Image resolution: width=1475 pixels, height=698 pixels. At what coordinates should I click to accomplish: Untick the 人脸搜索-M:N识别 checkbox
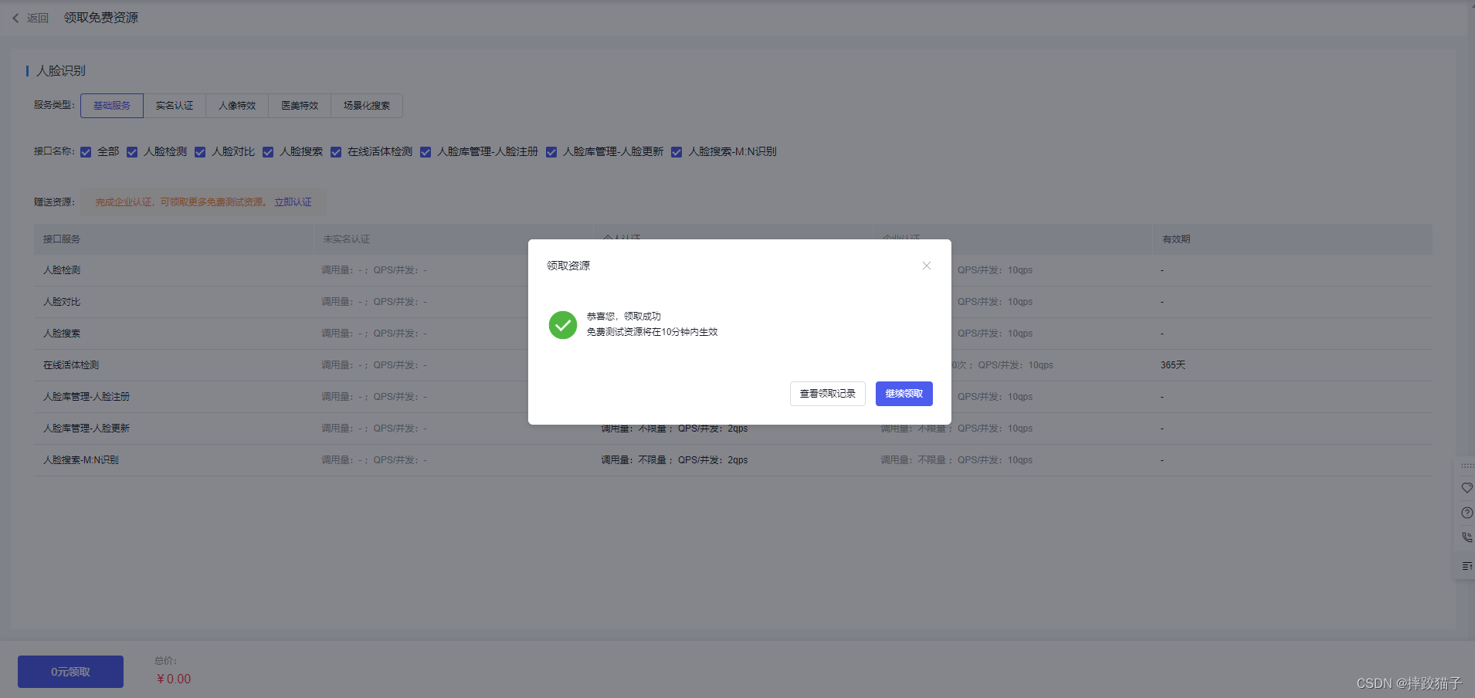coord(676,152)
